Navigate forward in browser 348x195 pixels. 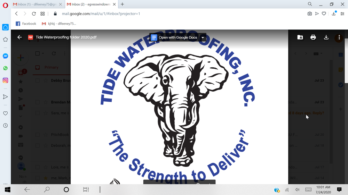[x=25, y=14]
